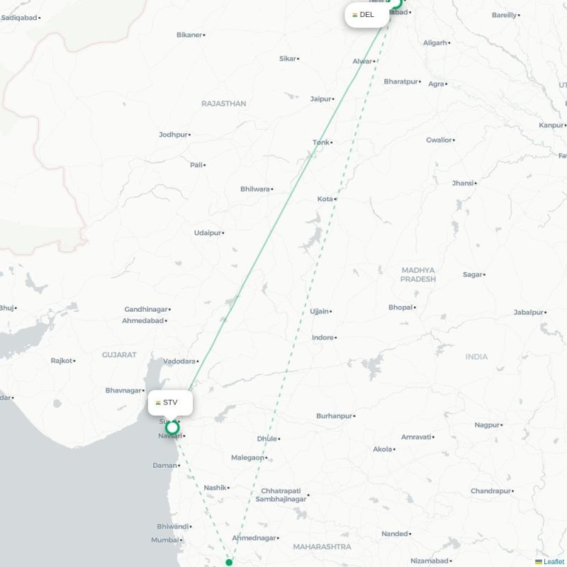567x567 pixels.
Task: Select the Delhi airport circle marker
Action: click(395, 3)
